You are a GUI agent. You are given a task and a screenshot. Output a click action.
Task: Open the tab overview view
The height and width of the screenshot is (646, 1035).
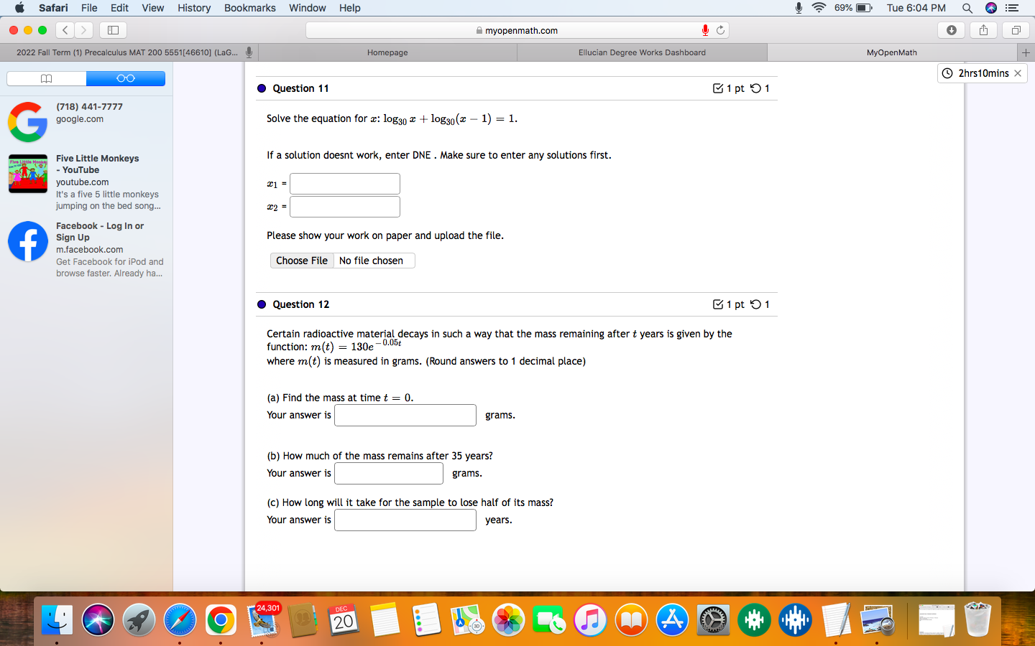[x=1016, y=30]
